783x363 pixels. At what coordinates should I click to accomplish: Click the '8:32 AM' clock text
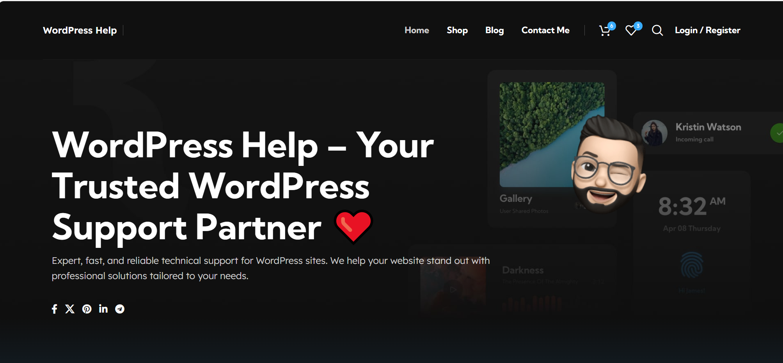coord(692,206)
